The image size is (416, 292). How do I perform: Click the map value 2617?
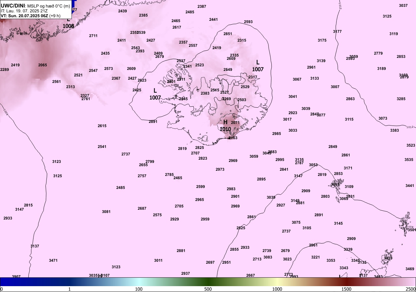pos(177,27)
